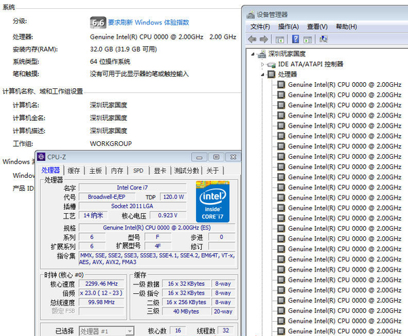Viewport: 408px width, 336px height.
Task: Click the CPU-Z title bar icon
Action: [x=41, y=157]
